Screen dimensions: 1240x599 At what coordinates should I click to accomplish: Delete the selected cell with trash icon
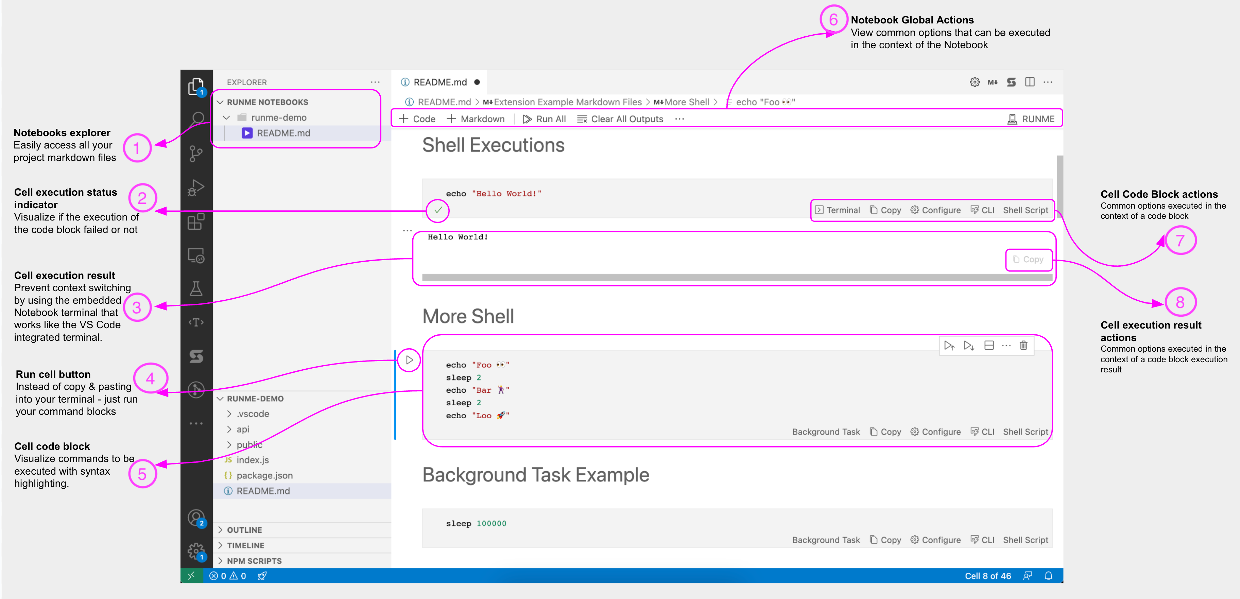coord(1023,346)
